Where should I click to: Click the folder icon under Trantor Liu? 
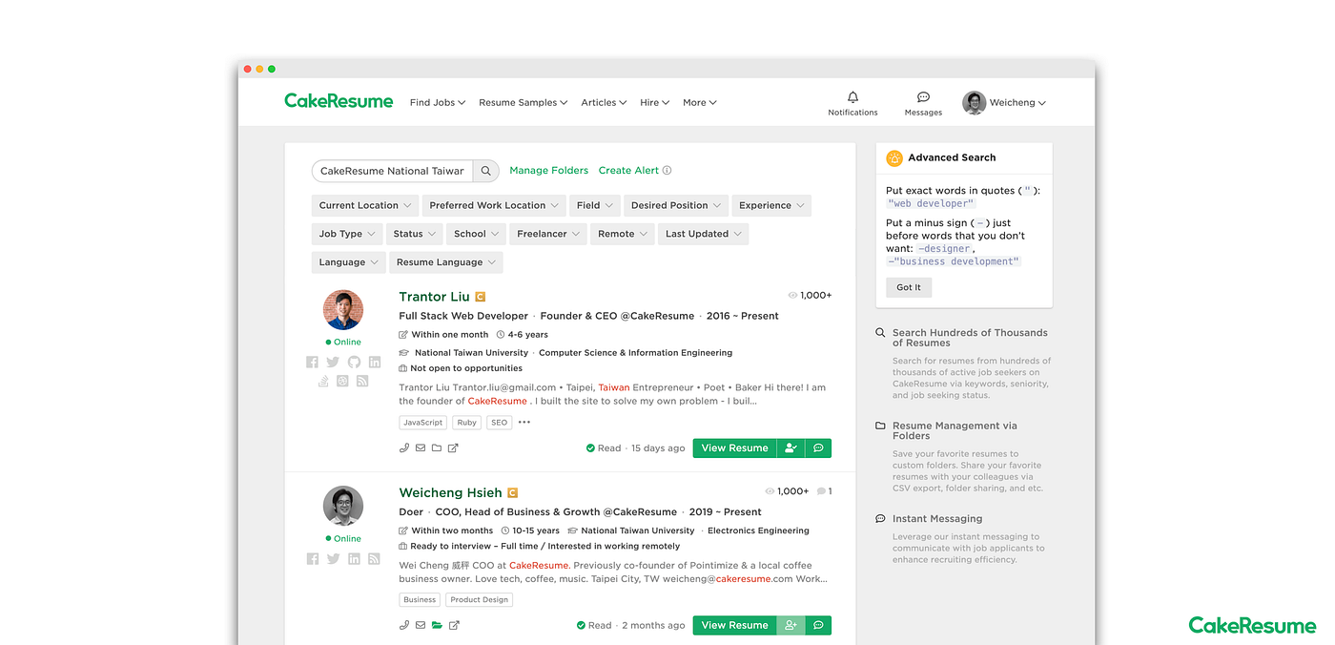437,448
